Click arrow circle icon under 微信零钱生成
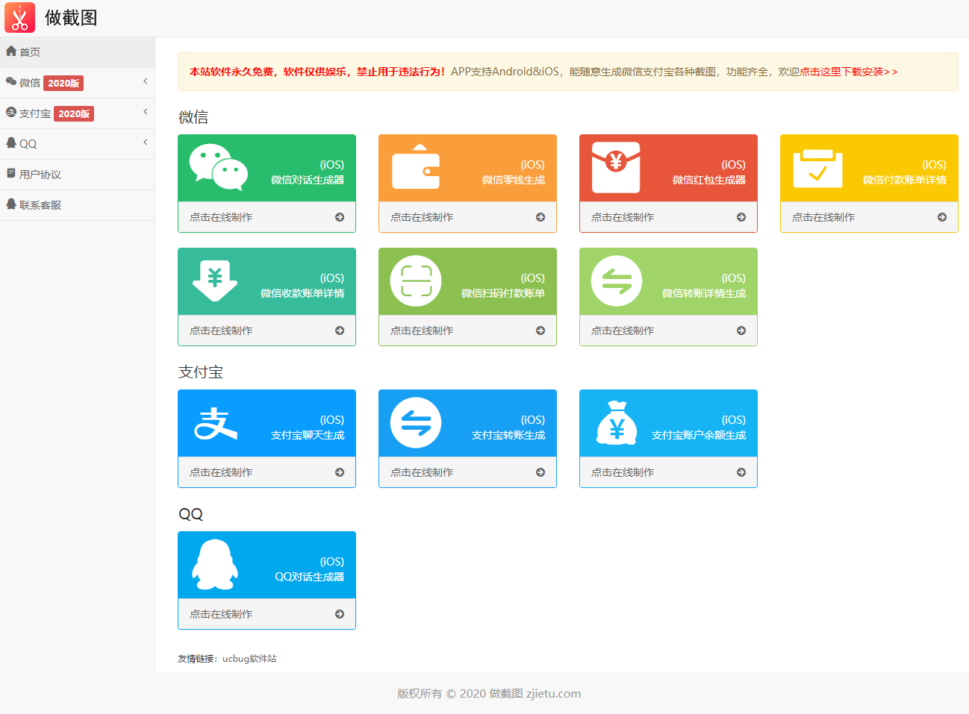 pyautogui.click(x=540, y=217)
